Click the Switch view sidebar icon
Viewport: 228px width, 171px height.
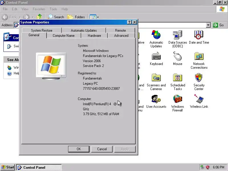(x=9, y=46)
